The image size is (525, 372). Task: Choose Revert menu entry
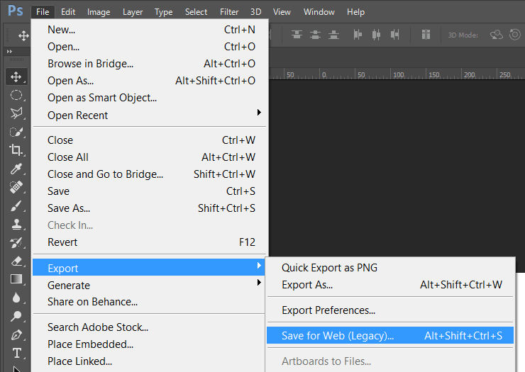[149, 242]
